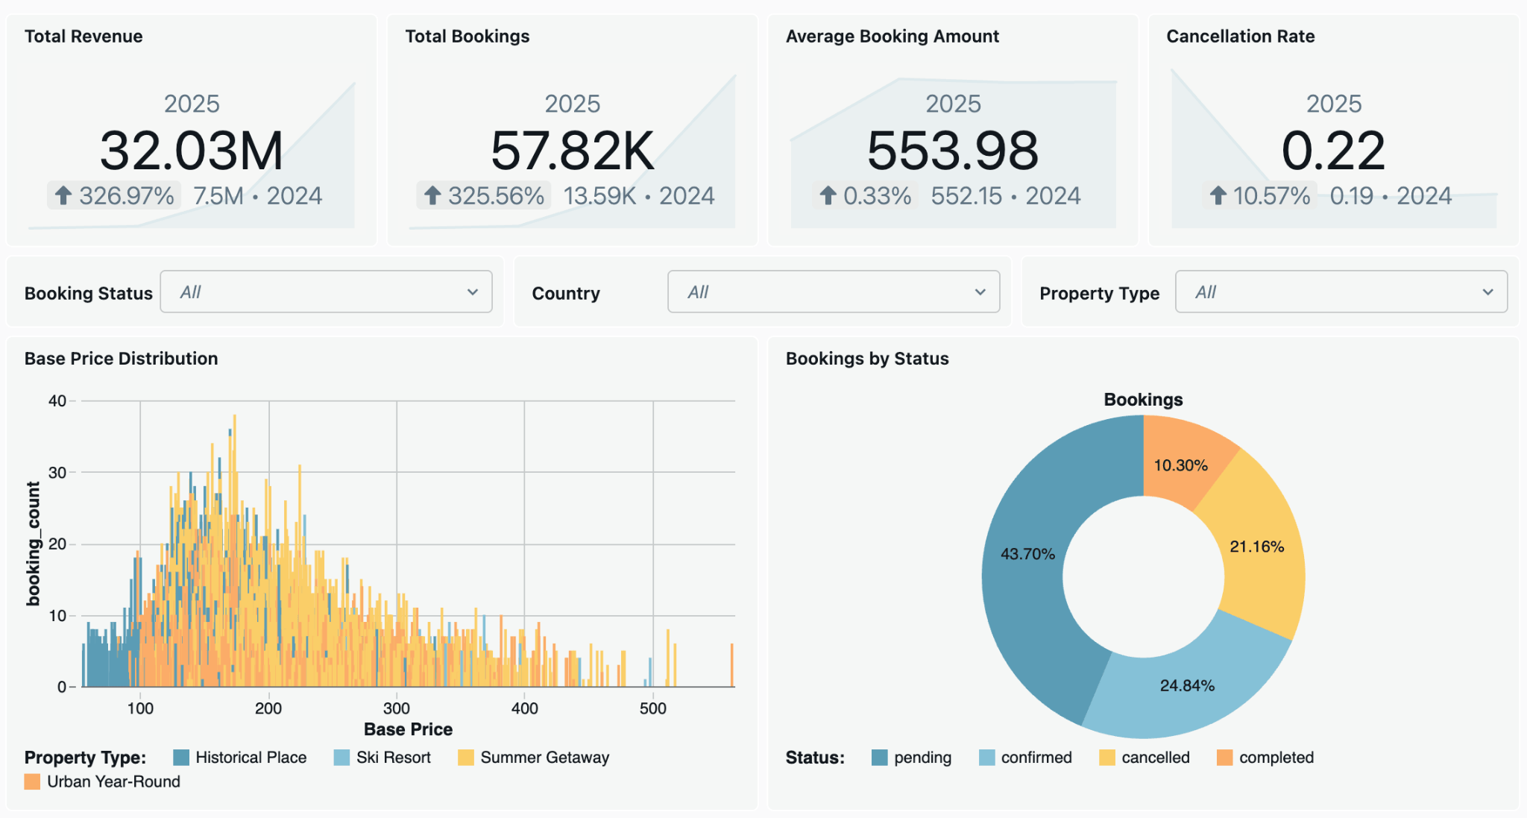This screenshot has width=1527, height=818.
Task: Click the 57.82K total bookings value
Action: (573, 151)
